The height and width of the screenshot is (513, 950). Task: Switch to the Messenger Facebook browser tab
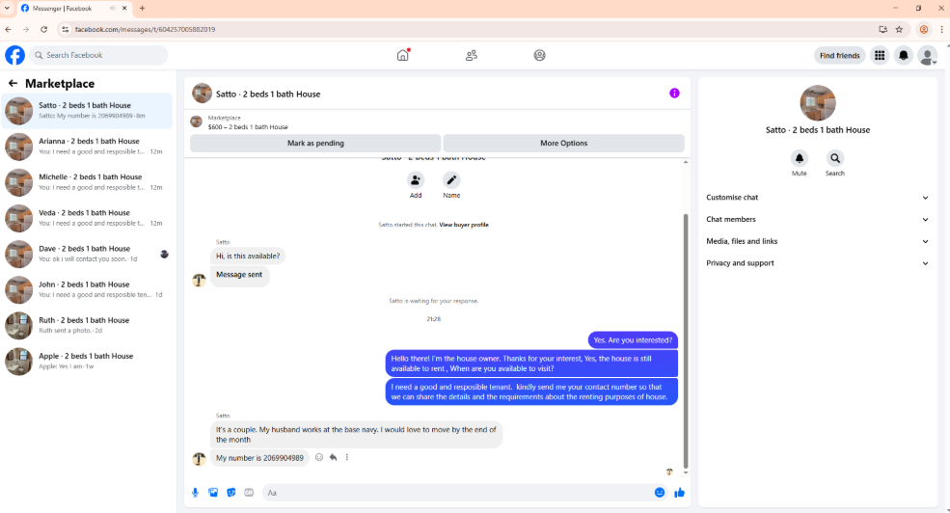72,9
